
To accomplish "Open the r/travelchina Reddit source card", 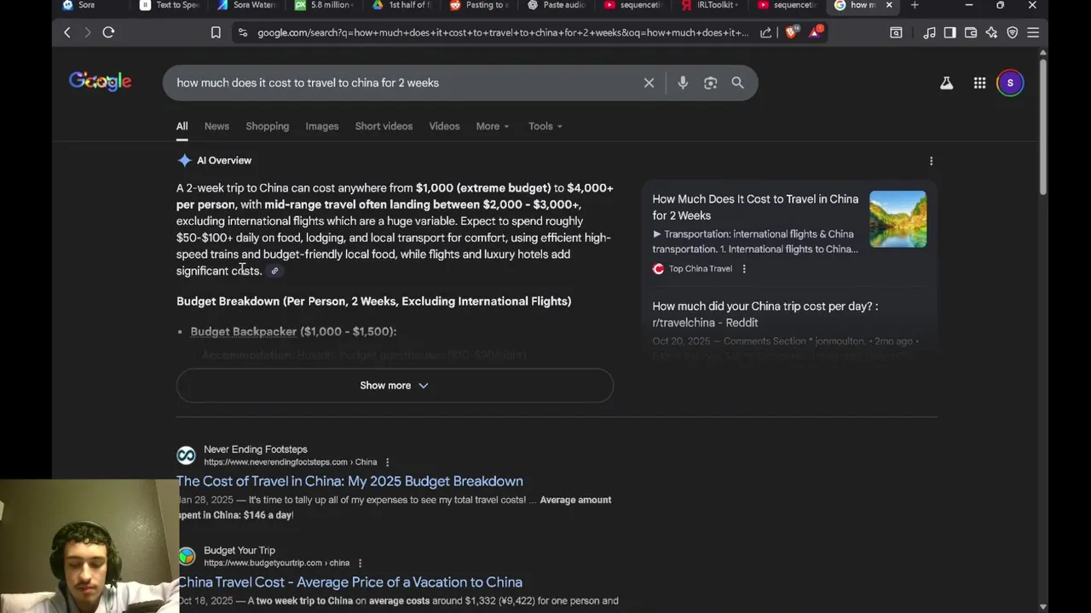I will [x=765, y=314].
